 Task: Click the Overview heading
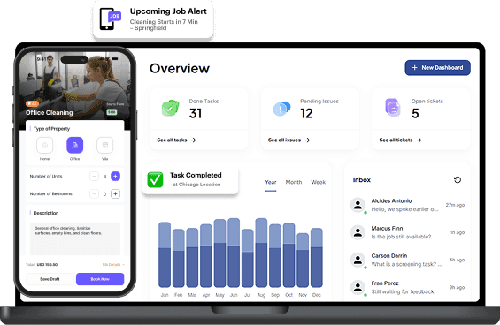point(180,68)
